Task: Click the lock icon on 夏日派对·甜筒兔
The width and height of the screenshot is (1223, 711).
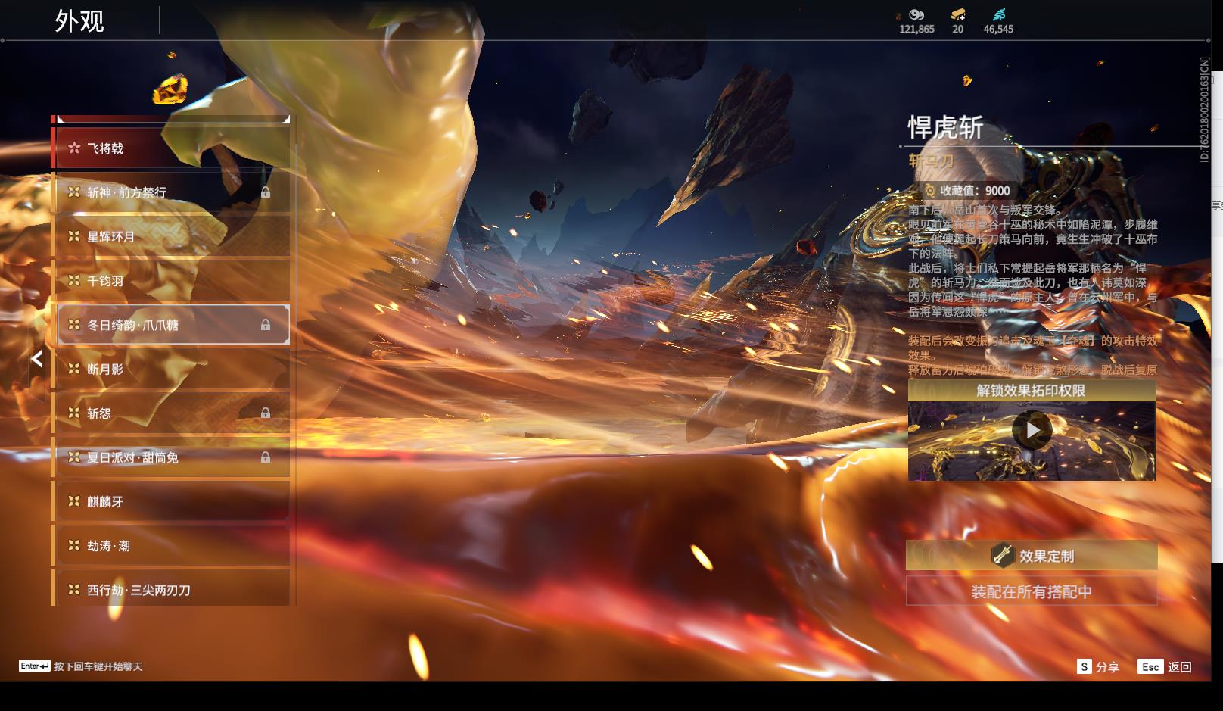Action: pos(266,457)
